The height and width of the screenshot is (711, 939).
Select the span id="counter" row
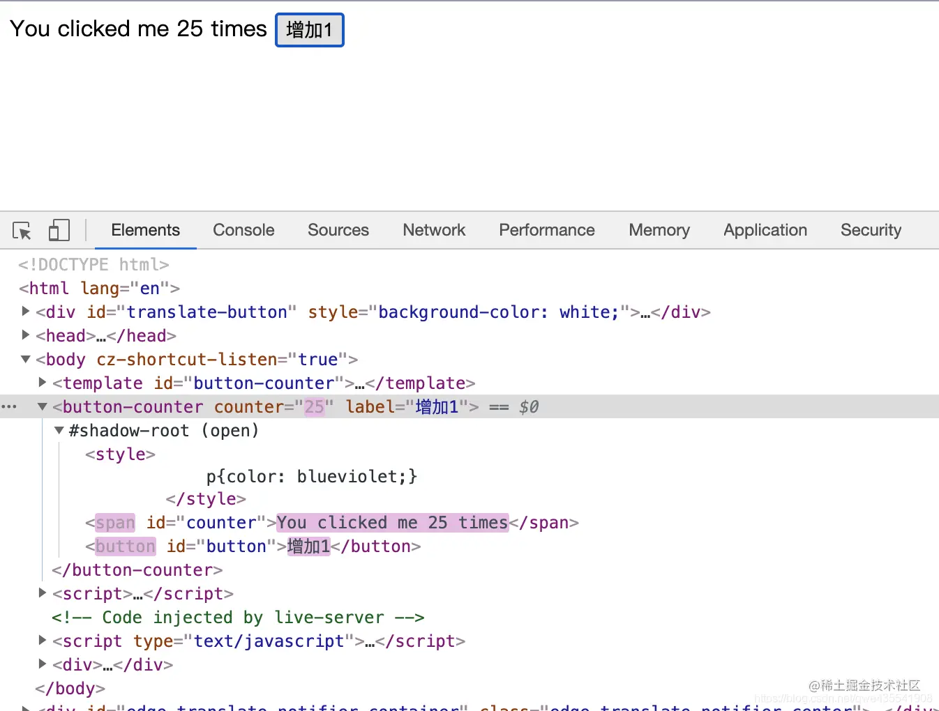[x=332, y=523]
